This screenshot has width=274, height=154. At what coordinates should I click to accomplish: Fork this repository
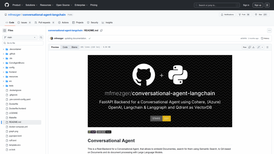[244, 15]
